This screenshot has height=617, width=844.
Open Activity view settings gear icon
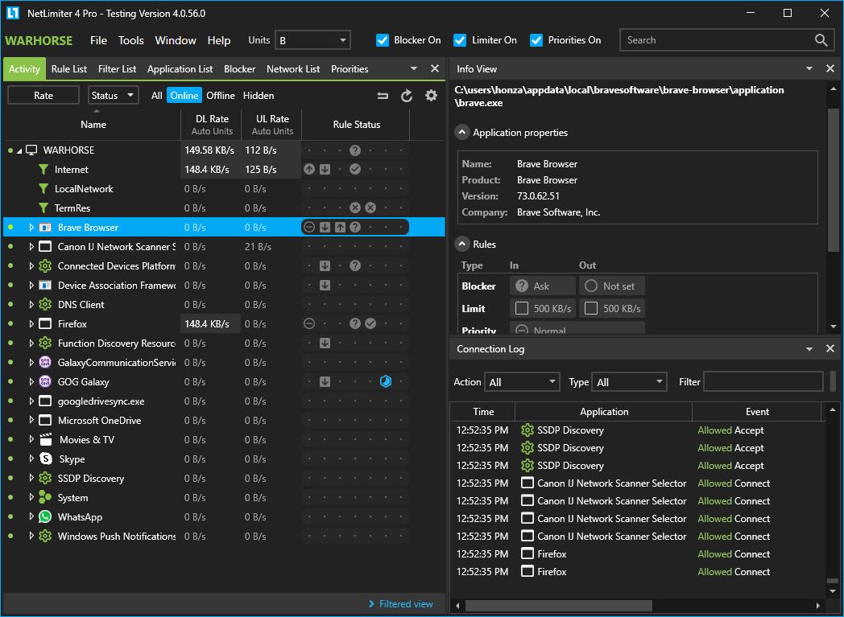click(x=431, y=96)
